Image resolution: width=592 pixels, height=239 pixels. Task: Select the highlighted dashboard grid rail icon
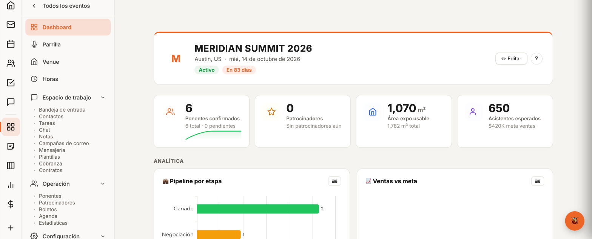pos(11,127)
